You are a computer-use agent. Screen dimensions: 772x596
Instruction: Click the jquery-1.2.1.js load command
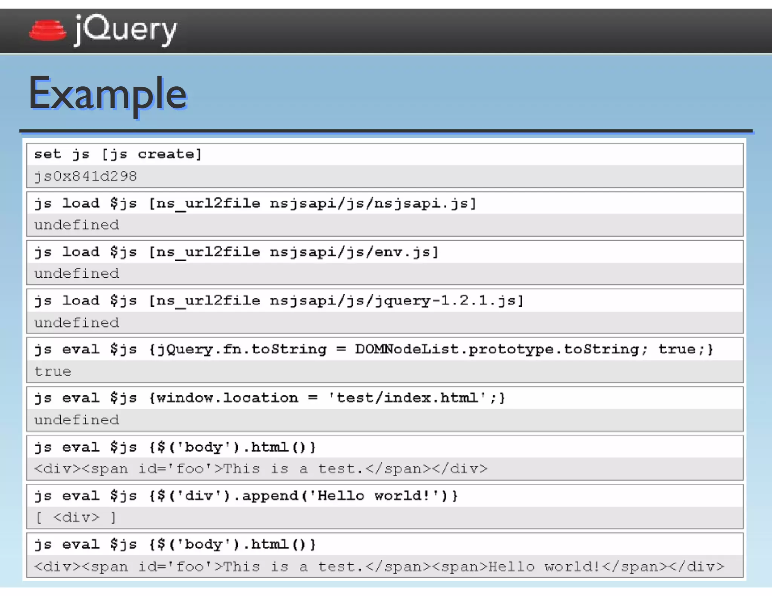tap(279, 301)
